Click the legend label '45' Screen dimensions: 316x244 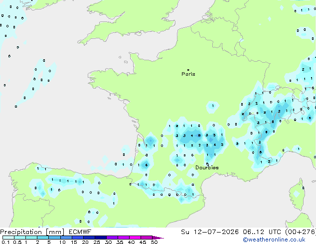click(143, 242)
